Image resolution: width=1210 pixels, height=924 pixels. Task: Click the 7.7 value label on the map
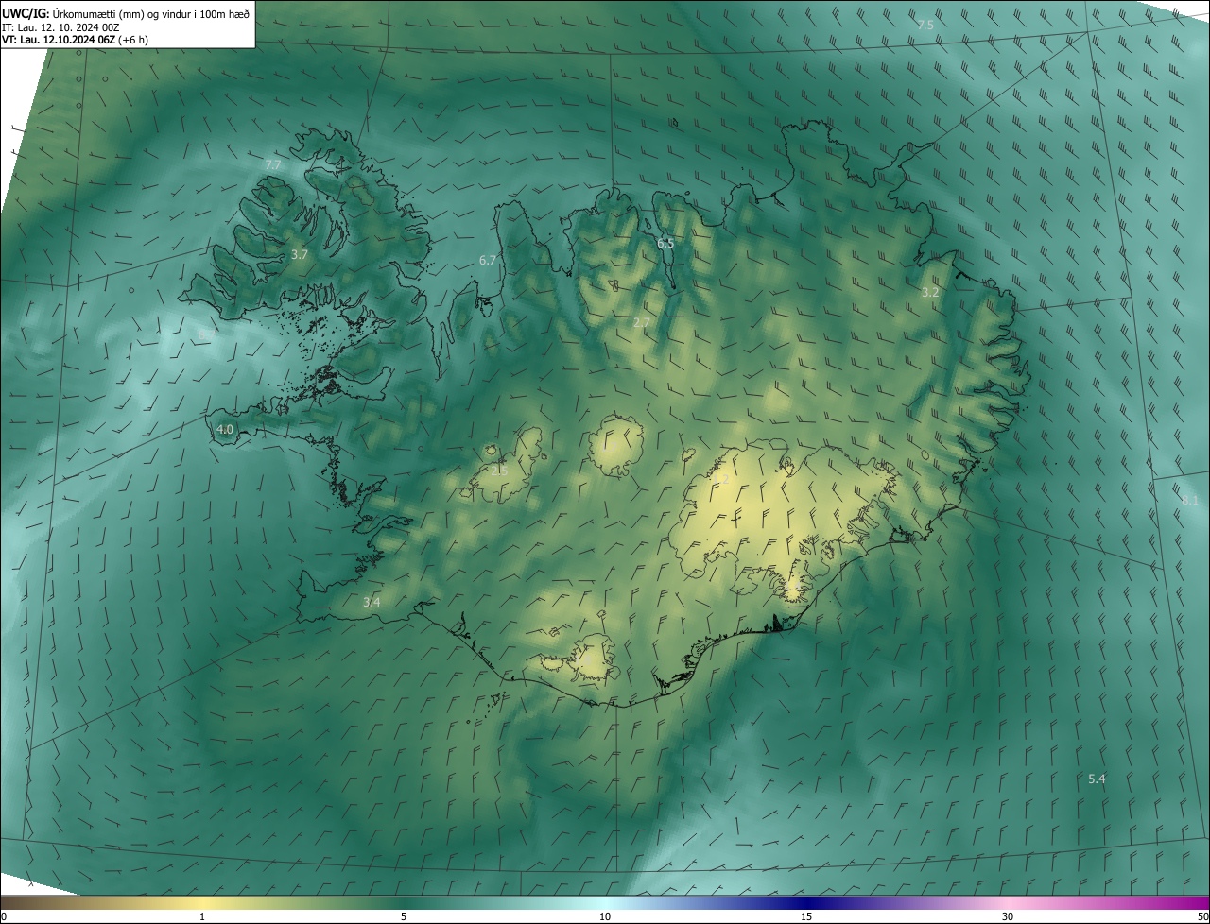click(x=273, y=165)
